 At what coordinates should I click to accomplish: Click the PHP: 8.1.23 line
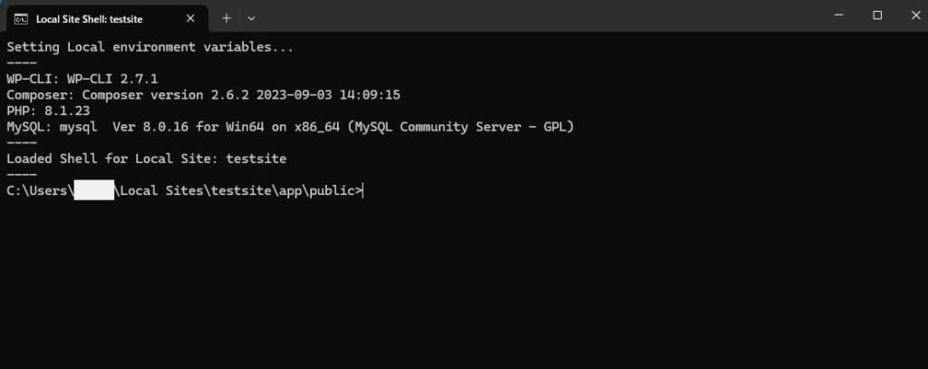pos(48,111)
